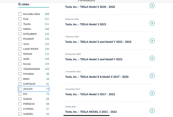Check the PORSCHE checkbox

click(x=20, y=104)
